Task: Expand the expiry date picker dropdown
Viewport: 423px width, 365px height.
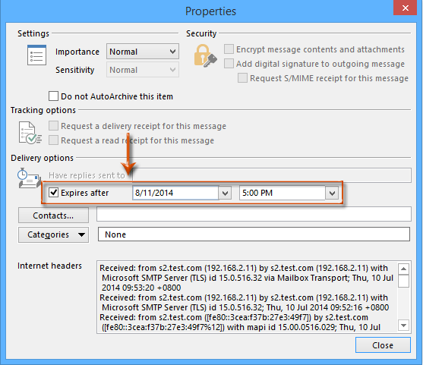Action: click(x=225, y=193)
